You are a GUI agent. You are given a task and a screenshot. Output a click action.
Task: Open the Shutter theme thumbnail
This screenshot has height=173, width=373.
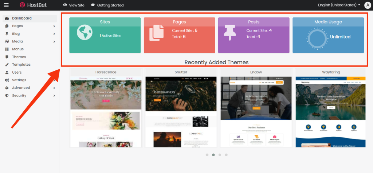(181, 112)
